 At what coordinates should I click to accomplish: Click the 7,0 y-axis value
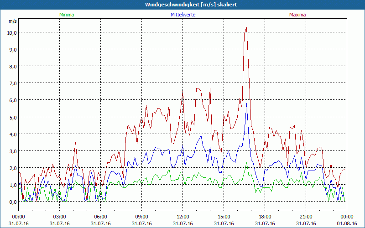click(13, 83)
